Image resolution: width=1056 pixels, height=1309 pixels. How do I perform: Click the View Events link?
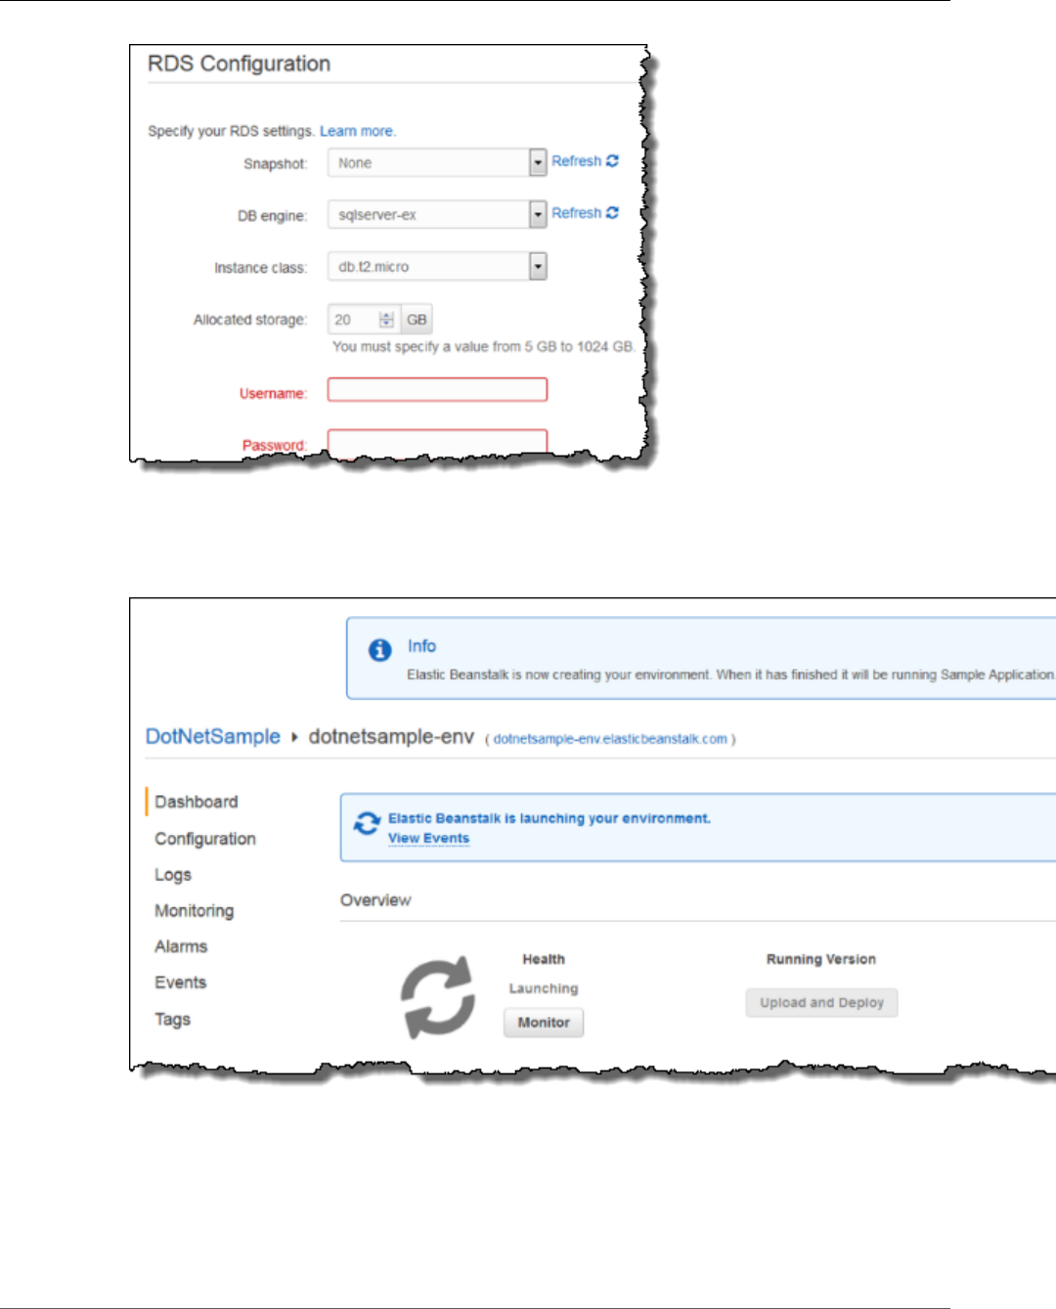pyautogui.click(x=428, y=839)
